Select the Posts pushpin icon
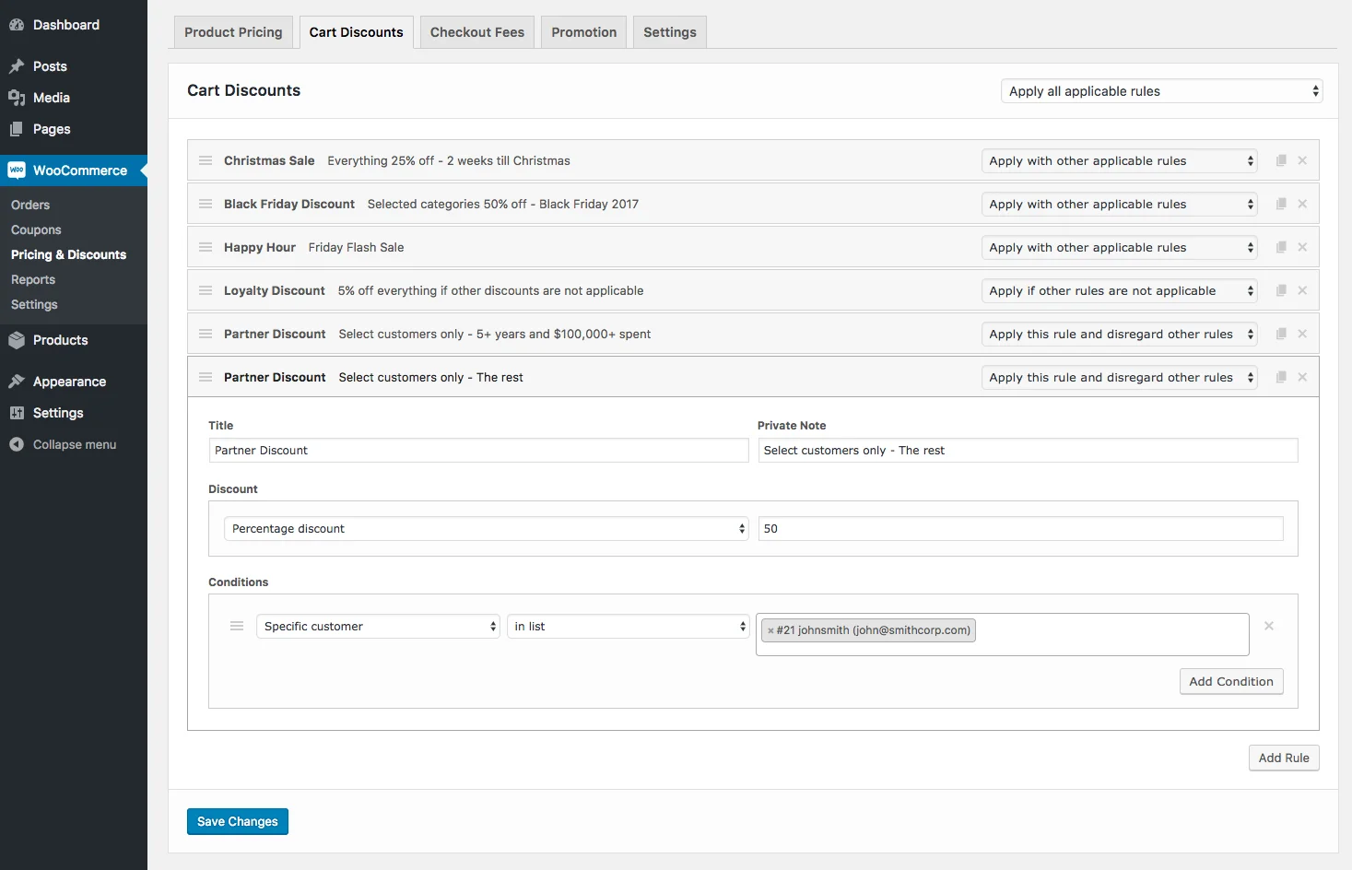Screen dimensions: 1352x870 point(18,65)
